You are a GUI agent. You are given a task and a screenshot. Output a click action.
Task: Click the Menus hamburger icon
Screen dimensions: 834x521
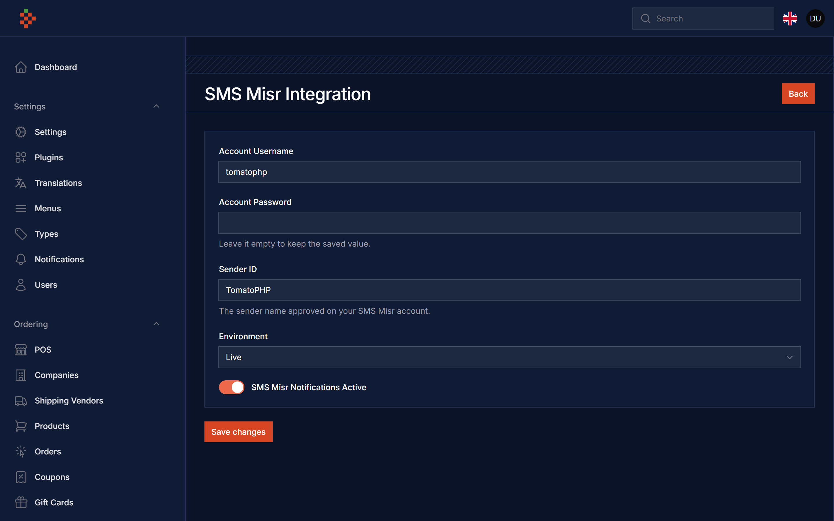pos(21,208)
